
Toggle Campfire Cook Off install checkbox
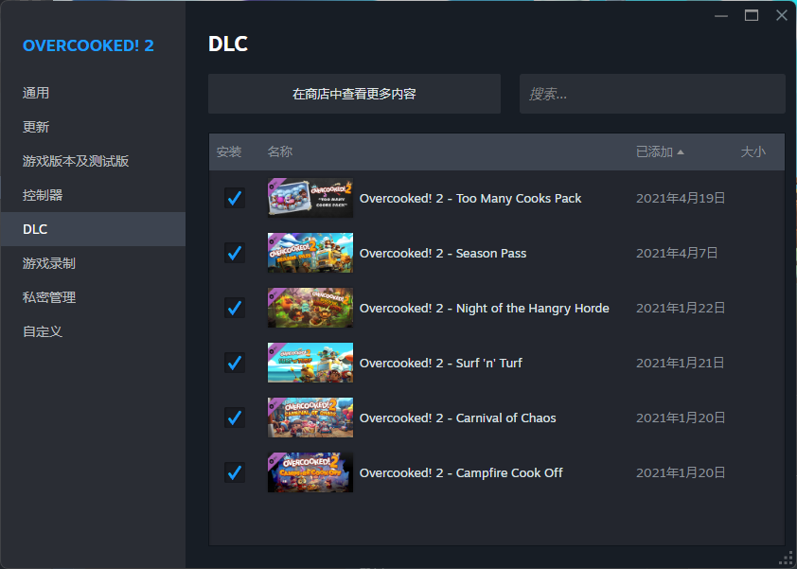click(x=235, y=472)
